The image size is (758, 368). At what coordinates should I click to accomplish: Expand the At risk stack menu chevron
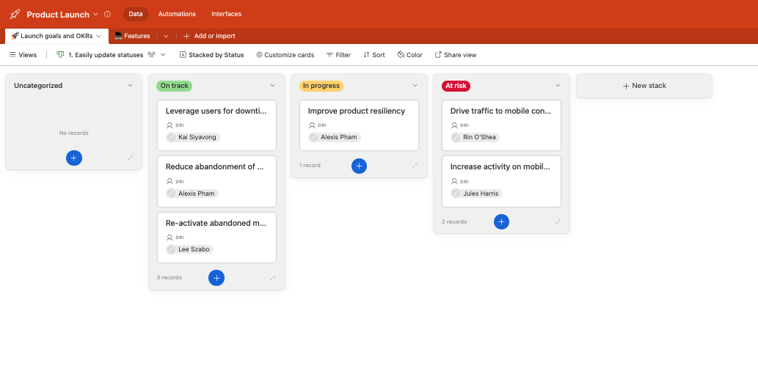[558, 86]
